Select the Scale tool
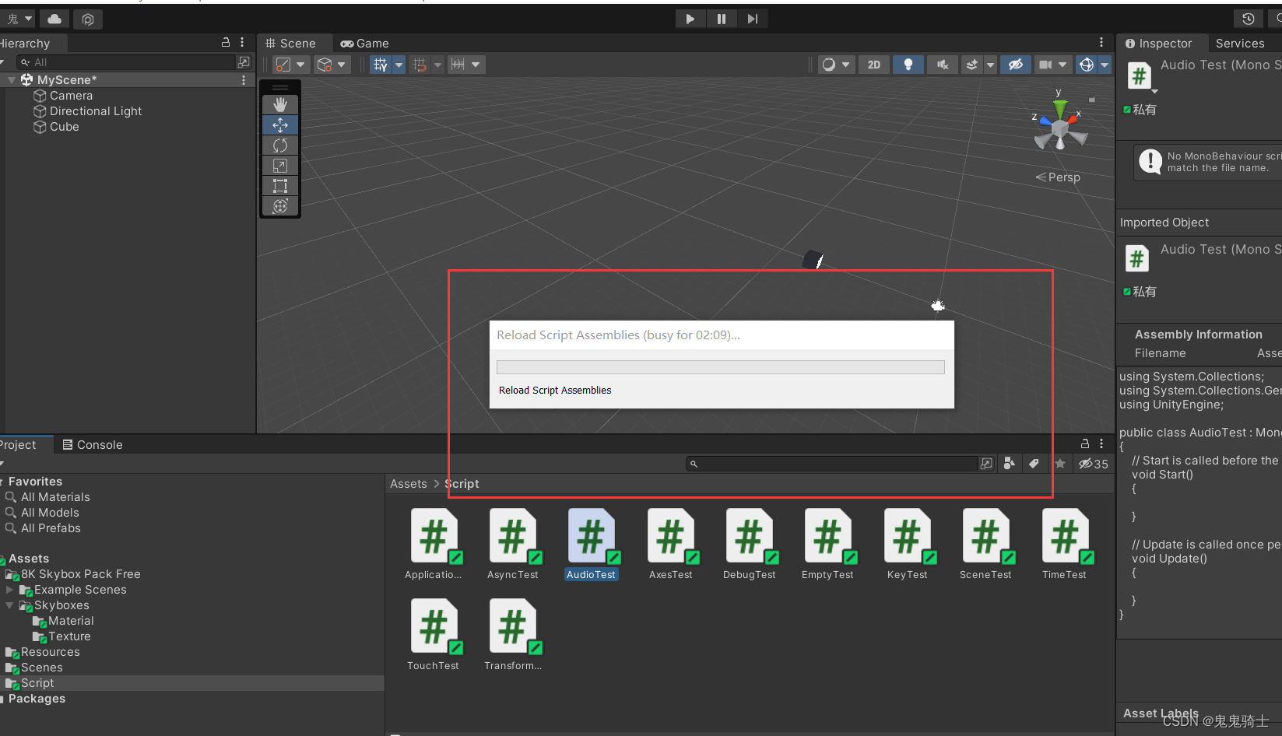1282x736 pixels. [x=280, y=165]
